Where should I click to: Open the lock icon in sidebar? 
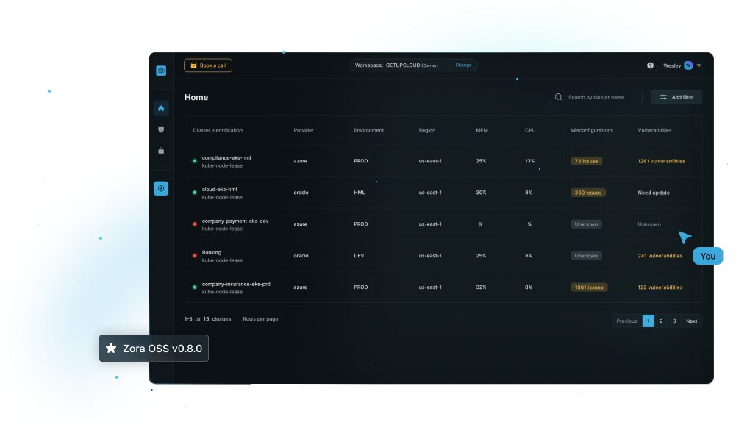pos(161,151)
